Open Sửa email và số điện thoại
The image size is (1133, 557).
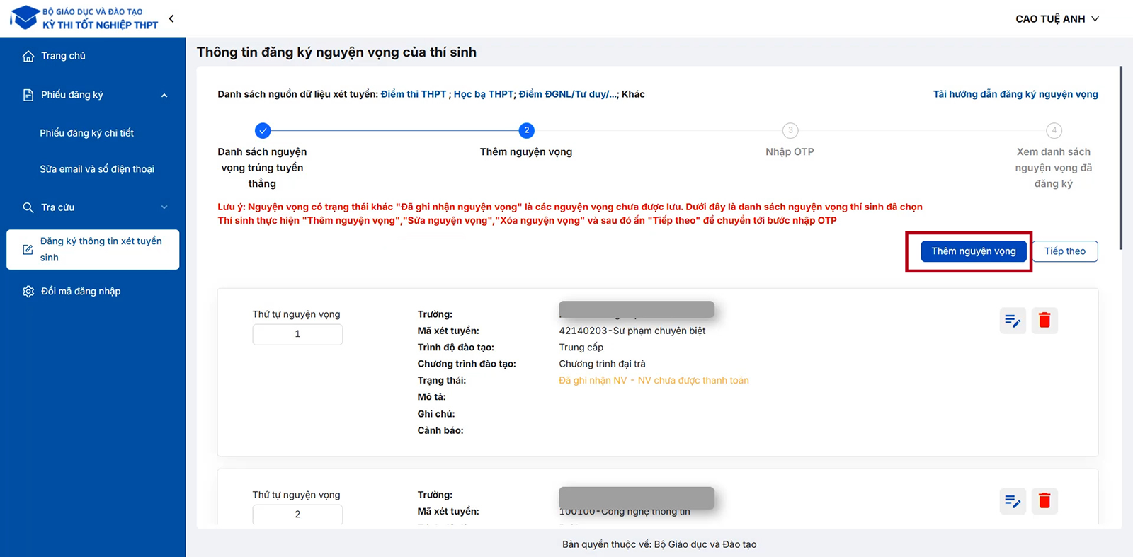pyautogui.click(x=97, y=169)
